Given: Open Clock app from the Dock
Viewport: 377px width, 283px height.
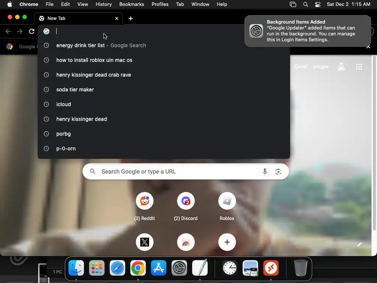Looking at the screenshot, I should (230, 268).
